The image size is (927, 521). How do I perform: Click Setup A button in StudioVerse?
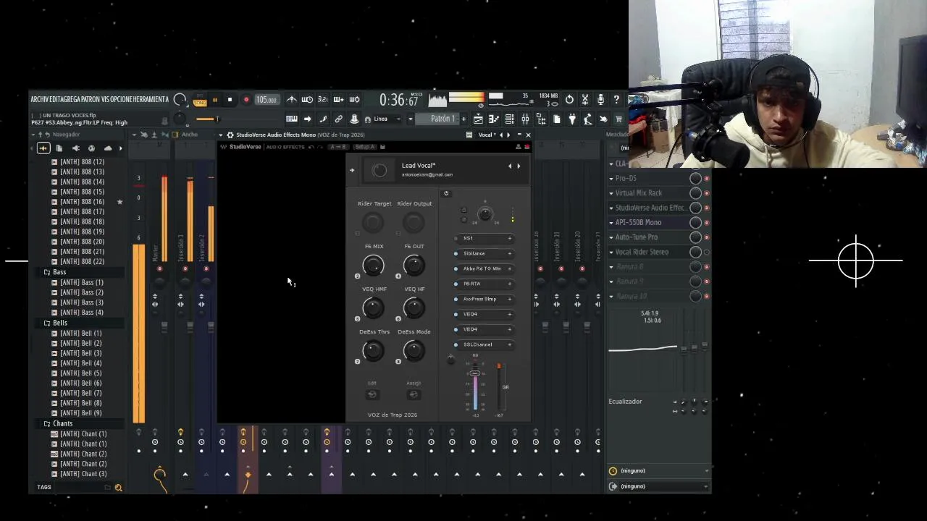(x=365, y=147)
